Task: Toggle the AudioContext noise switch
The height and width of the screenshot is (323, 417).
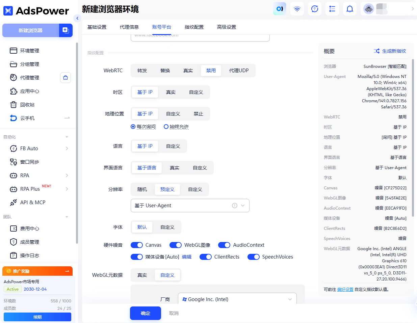Action: click(x=224, y=245)
